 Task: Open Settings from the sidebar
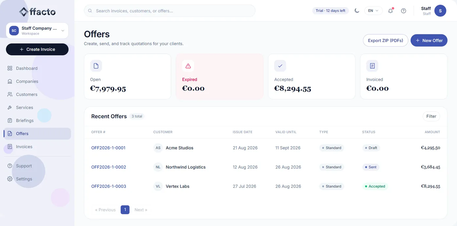coord(37,179)
